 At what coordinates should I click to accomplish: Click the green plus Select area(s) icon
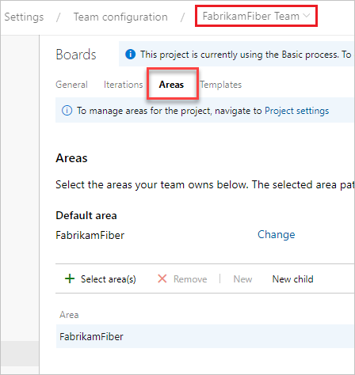[70, 278]
